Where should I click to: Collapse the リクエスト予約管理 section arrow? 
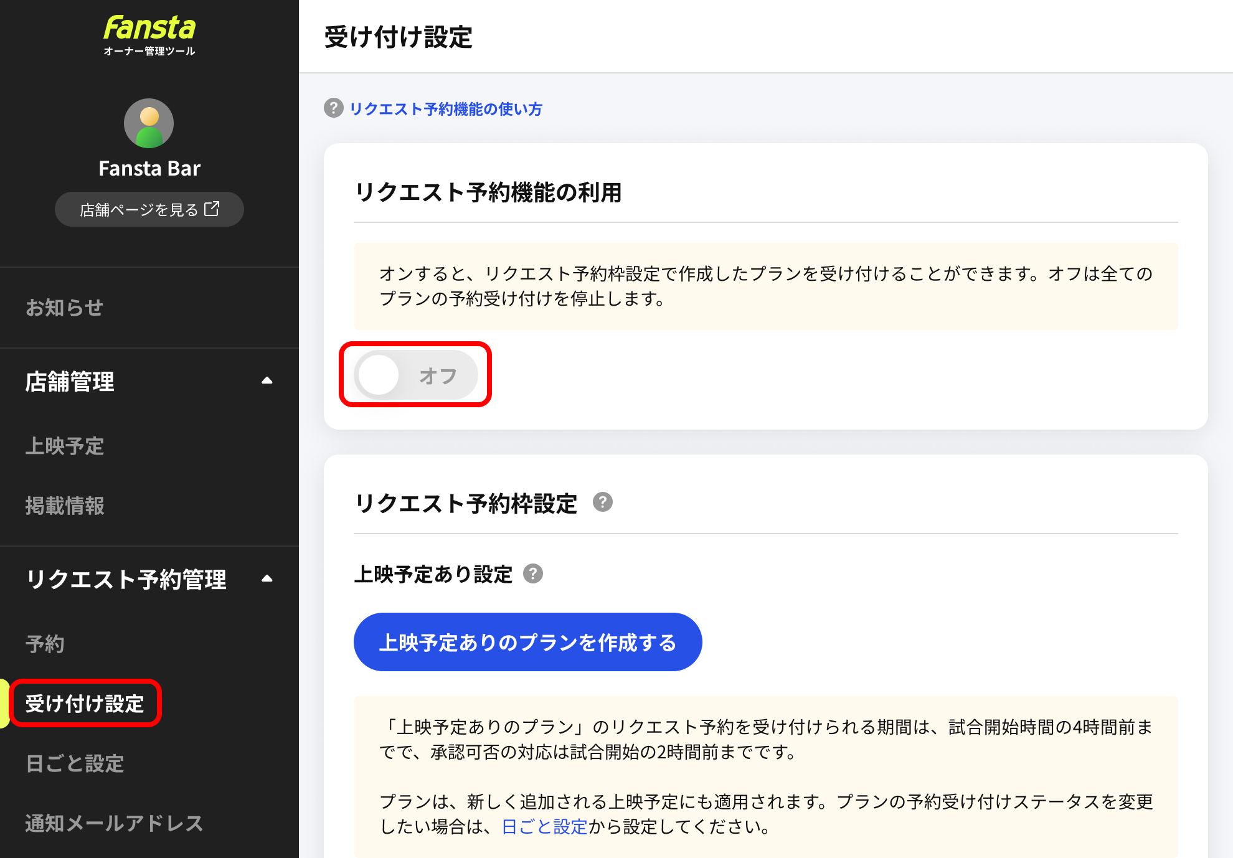point(267,578)
